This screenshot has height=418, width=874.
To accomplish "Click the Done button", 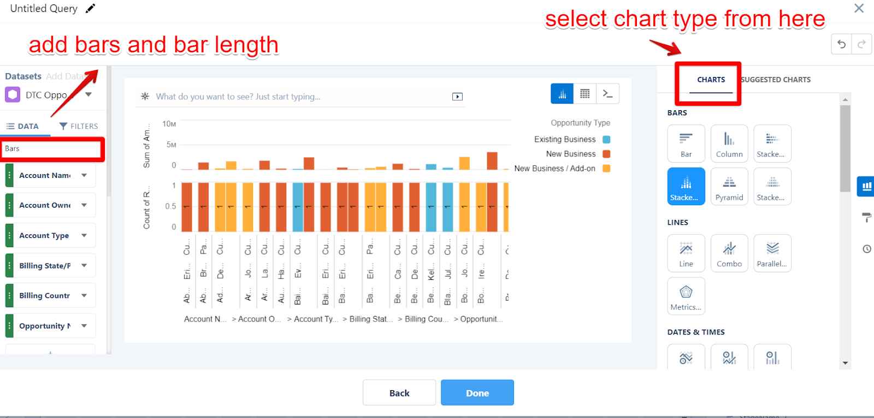I will click(x=477, y=392).
